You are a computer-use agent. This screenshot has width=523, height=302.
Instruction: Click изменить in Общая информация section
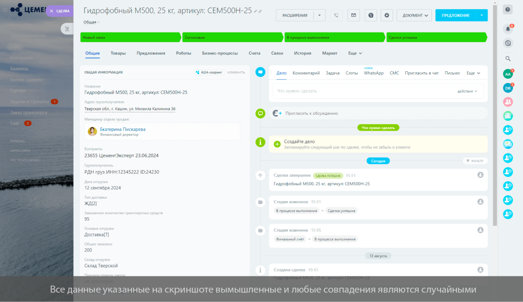pyautogui.click(x=236, y=72)
